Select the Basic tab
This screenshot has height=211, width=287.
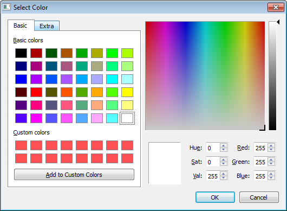(x=21, y=25)
